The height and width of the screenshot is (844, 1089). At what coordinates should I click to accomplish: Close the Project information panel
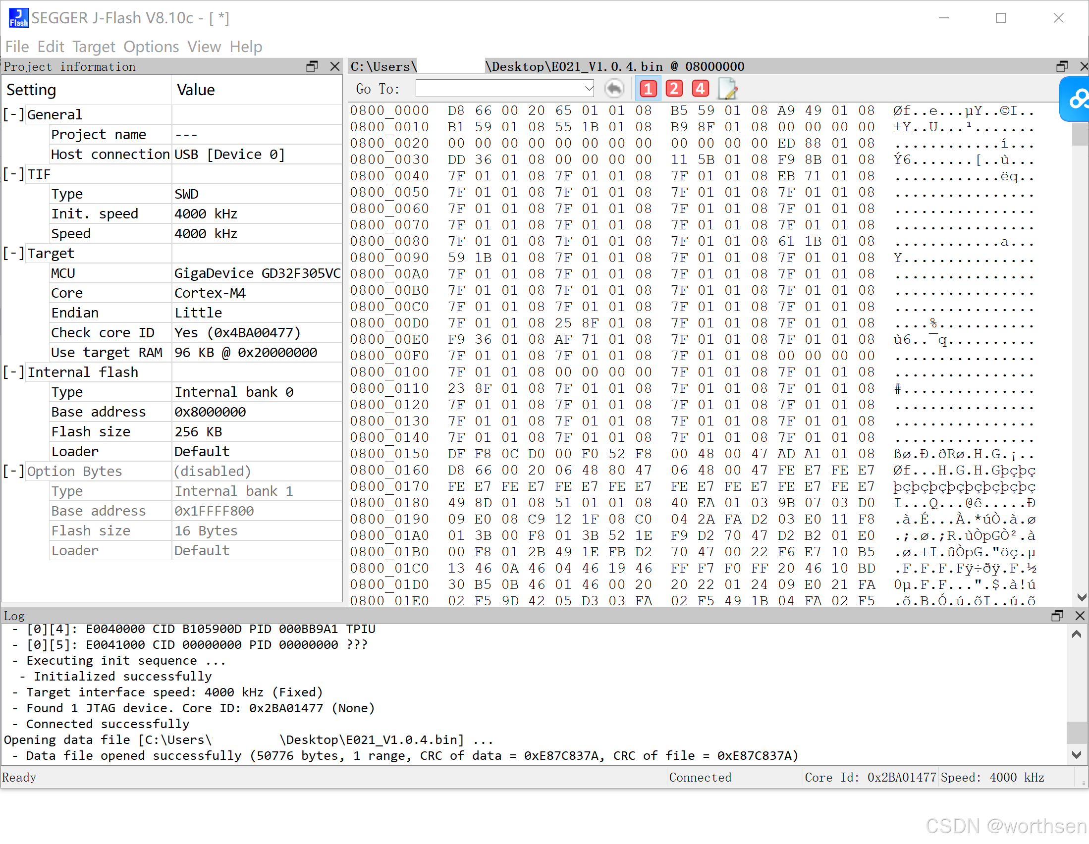[x=335, y=66]
